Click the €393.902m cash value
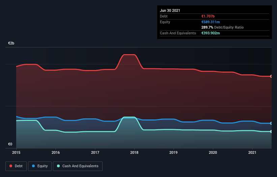The height and width of the screenshot is (177, 277). click(211, 33)
